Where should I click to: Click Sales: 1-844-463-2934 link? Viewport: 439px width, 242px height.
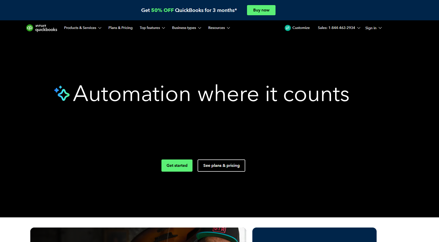coord(336,28)
